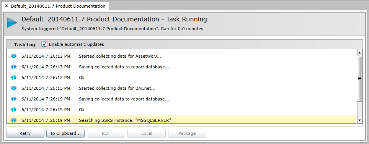Click the log scrollbar up arrow
The height and width of the screenshot is (144, 369).
coord(359,53)
